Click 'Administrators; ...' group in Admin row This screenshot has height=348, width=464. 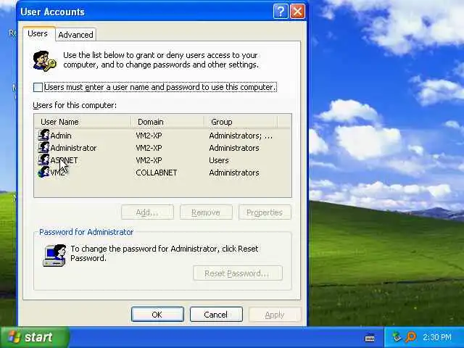pos(241,136)
